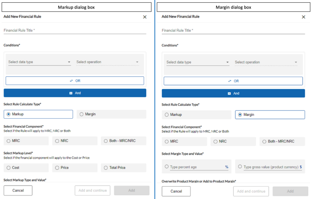Select Markup radio in the Markup dialog

coord(9,114)
